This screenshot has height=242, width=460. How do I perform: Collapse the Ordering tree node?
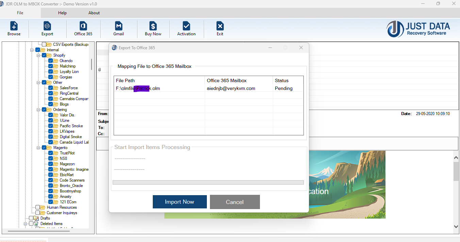[x=38, y=110]
